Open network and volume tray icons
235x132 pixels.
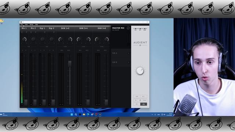pos(163,115)
